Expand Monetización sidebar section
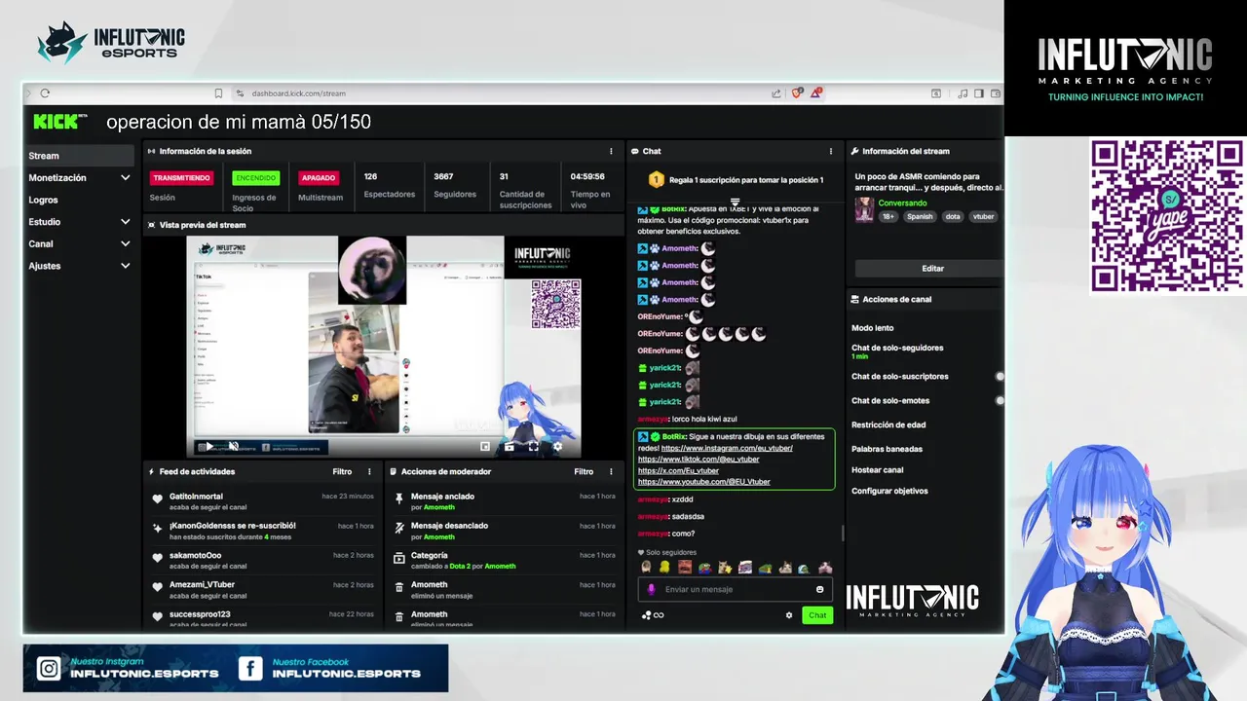 pyautogui.click(x=125, y=178)
